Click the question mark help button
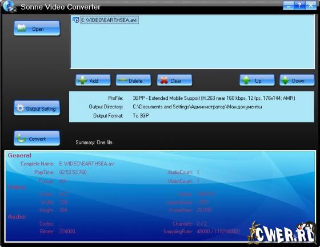This screenshot has width=320, height=247. click(x=299, y=6)
